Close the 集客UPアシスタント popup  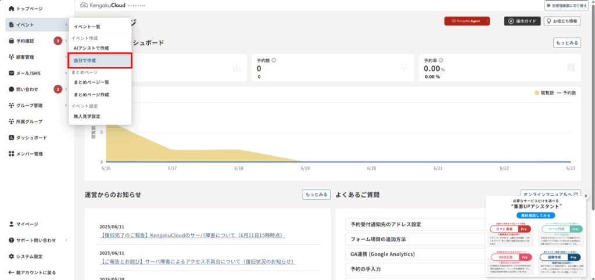586,196
